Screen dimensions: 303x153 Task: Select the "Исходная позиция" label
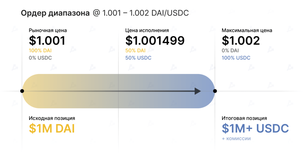tap(52, 118)
